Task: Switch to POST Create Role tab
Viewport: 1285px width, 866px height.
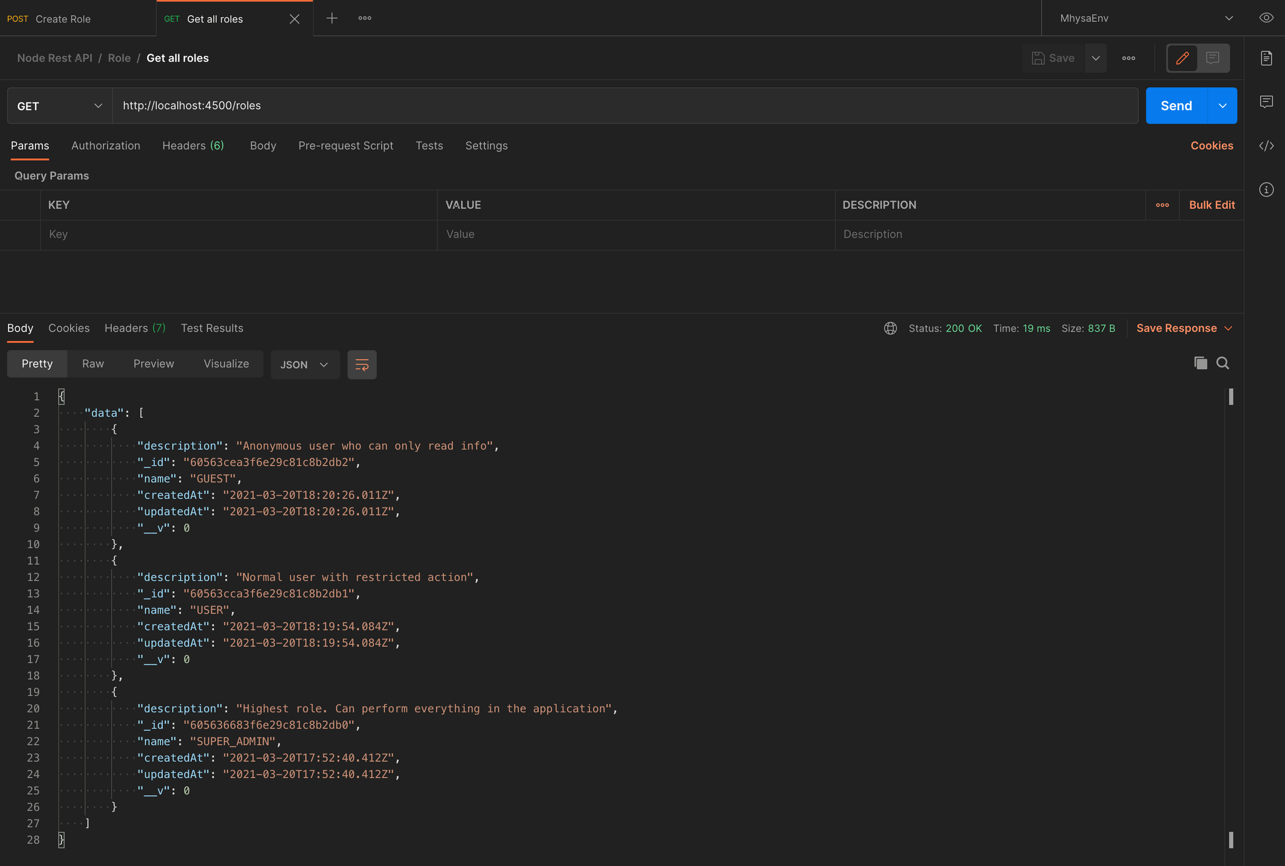Action: 78,18
